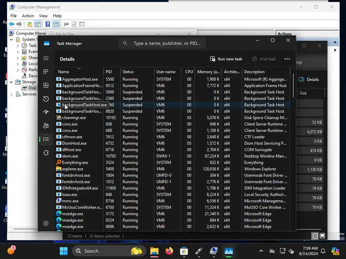Open File Explorer from the taskbar

pyautogui.click(x=154, y=251)
